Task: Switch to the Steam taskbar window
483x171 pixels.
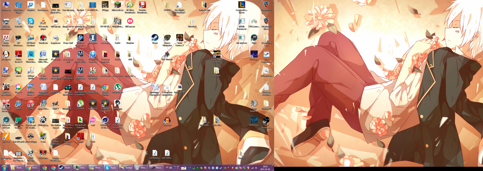Action: 65,168
